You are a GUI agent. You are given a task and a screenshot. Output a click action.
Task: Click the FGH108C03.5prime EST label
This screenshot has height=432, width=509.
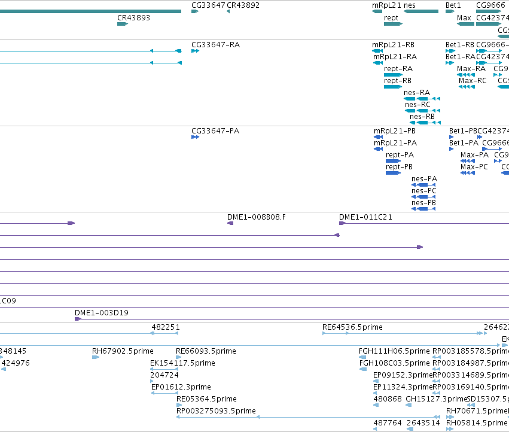tap(395, 363)
